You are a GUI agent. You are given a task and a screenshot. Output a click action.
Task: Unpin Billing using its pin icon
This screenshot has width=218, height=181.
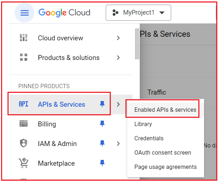pyautogui.click(x=102, y=124)
